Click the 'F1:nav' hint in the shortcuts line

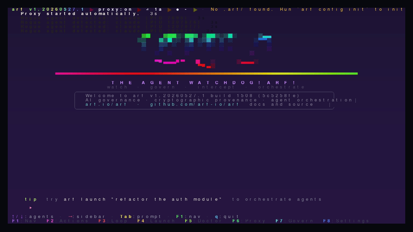click(x=189, y=217)
